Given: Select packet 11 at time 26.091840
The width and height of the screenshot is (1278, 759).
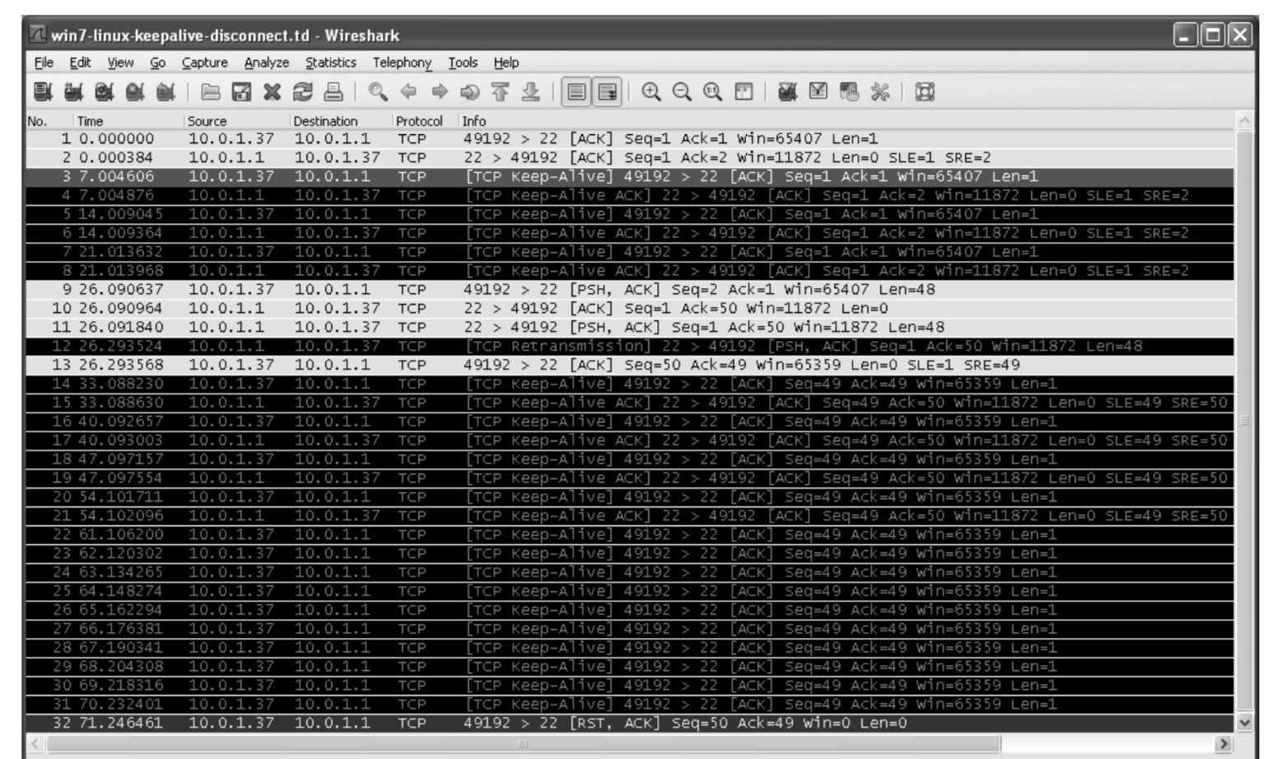Looking at the screenshot, I should coord(630,328).
